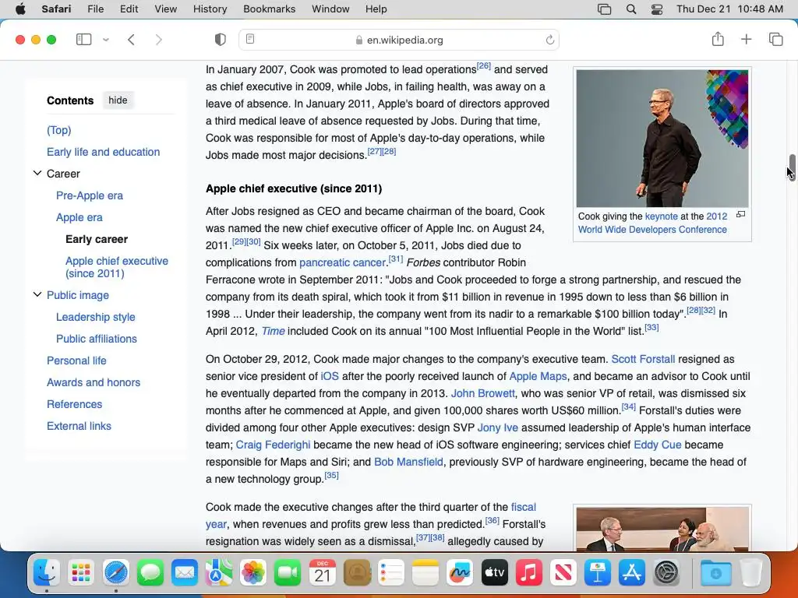Open Launchpad from the Dock
798x598 pixels.
point(81,573)
